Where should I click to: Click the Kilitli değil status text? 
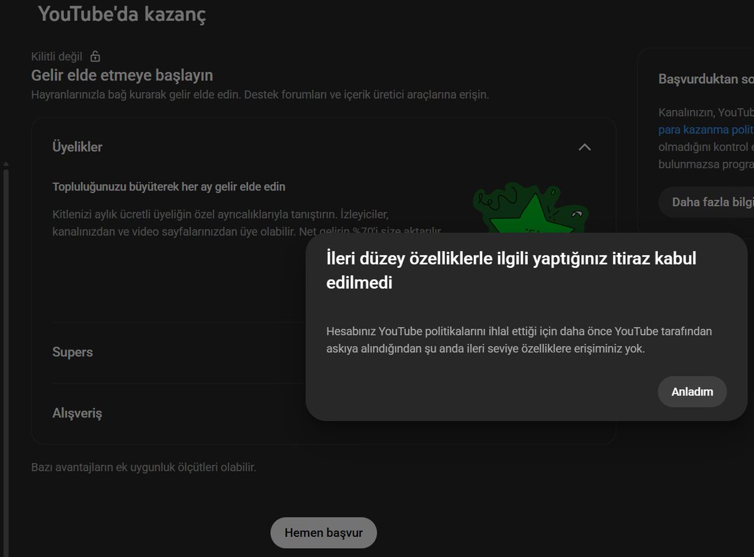pos(57,57)
